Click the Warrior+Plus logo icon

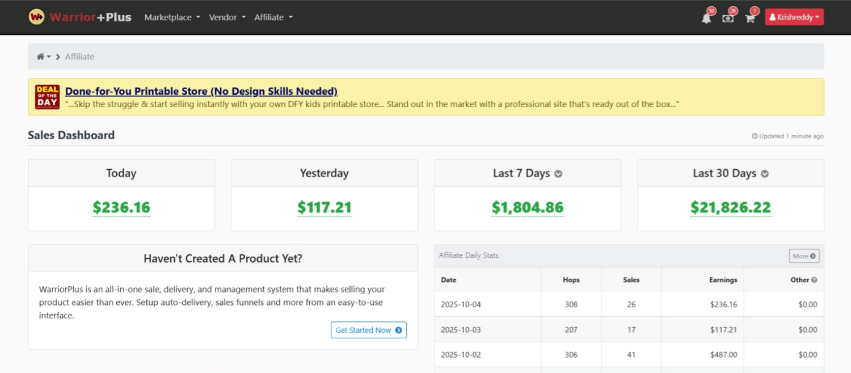click(37, 17)
